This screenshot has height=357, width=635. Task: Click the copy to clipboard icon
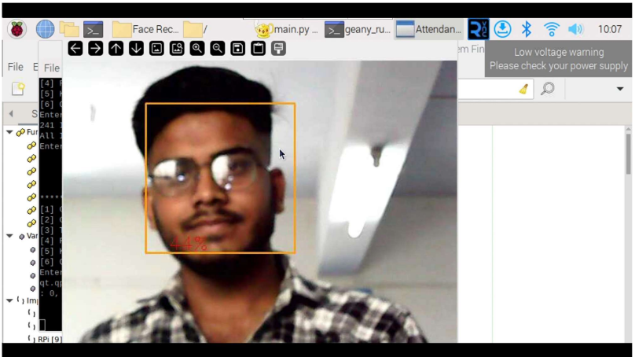pyautogui.click(x=258, y=49)
